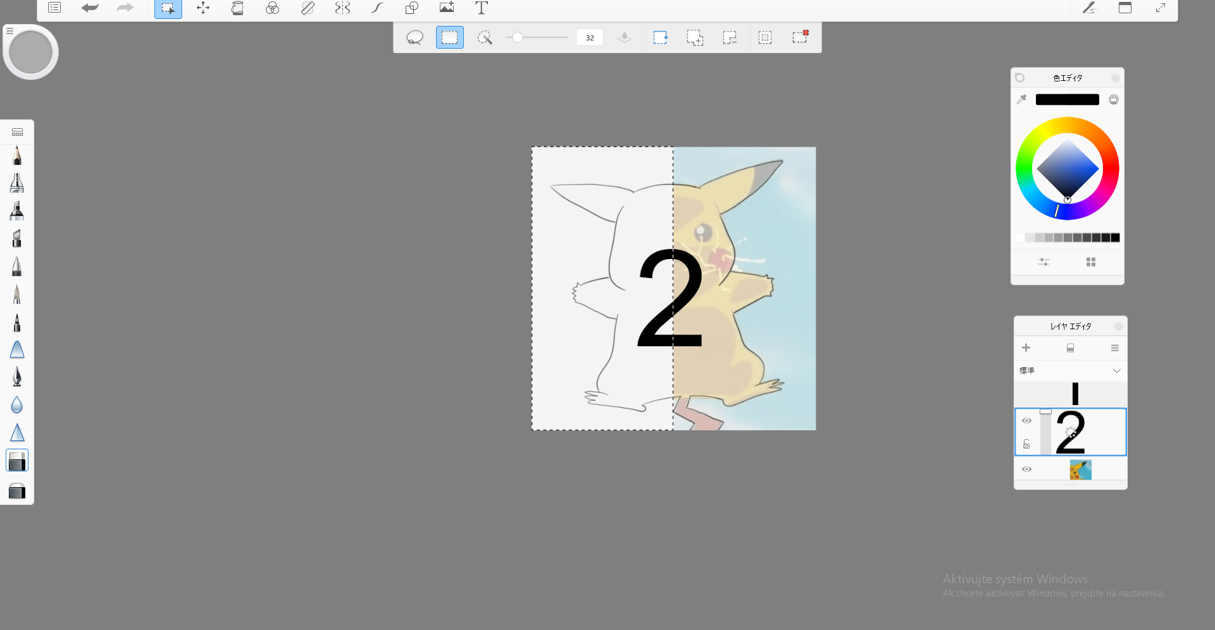Select the marker brush in palette
The width and height of the screenshot is (1215, 630).
point(17,210)
